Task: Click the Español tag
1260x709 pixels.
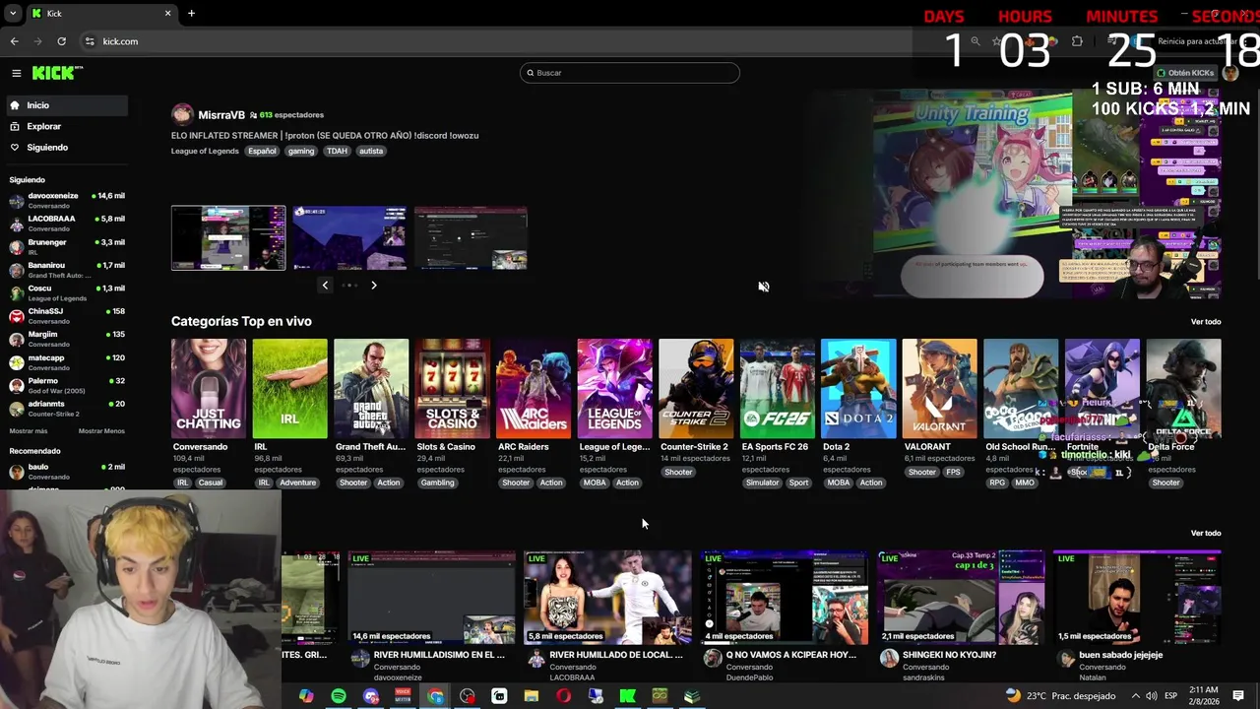Action: point(262,151)
